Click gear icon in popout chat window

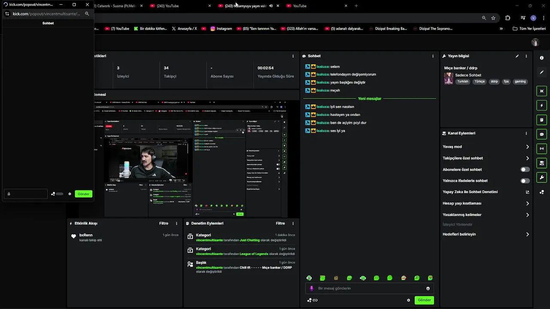70,194
